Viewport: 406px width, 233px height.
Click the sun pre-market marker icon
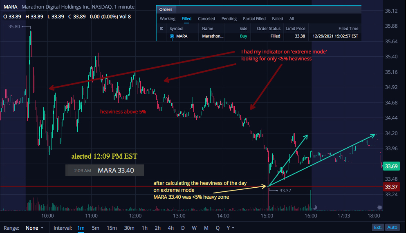tap(379, 207)
